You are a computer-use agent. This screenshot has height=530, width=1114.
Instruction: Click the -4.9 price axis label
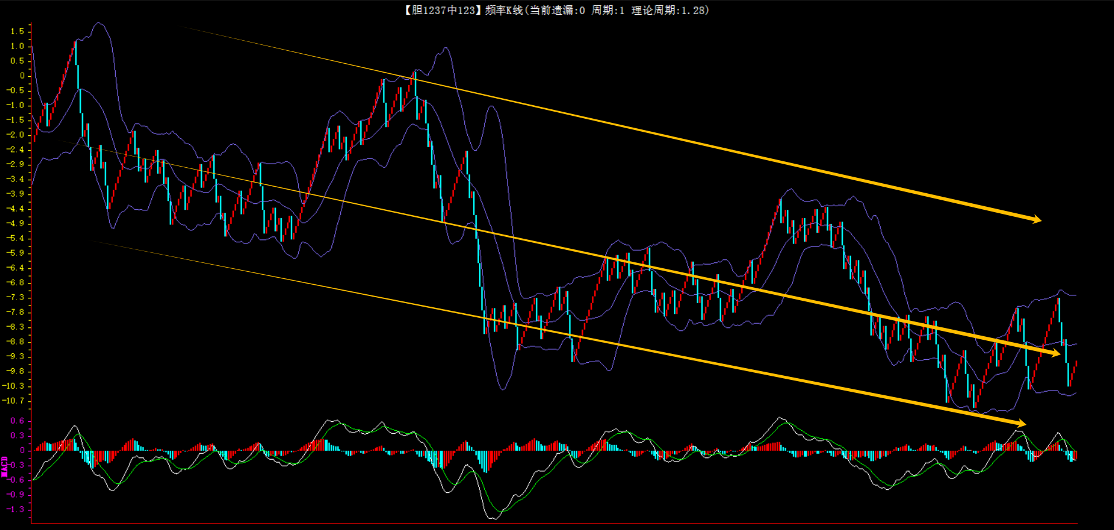[x=15, y=223]
